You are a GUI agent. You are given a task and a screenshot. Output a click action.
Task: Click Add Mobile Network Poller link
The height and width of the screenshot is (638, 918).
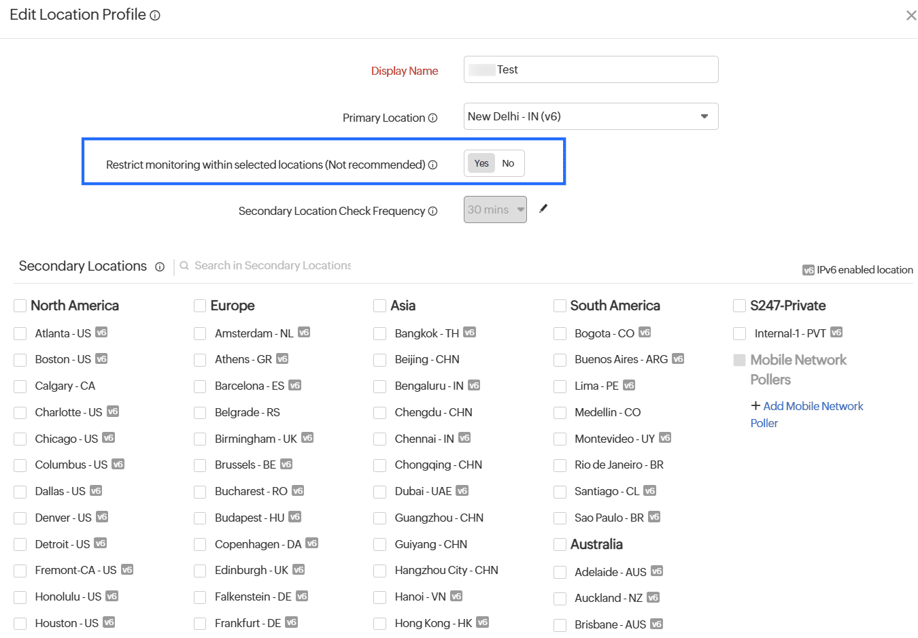pos(813,406)
